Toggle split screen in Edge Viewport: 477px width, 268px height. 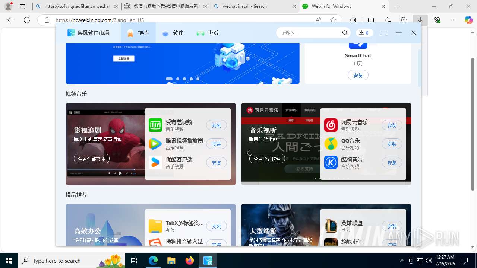tap(371, 20)
